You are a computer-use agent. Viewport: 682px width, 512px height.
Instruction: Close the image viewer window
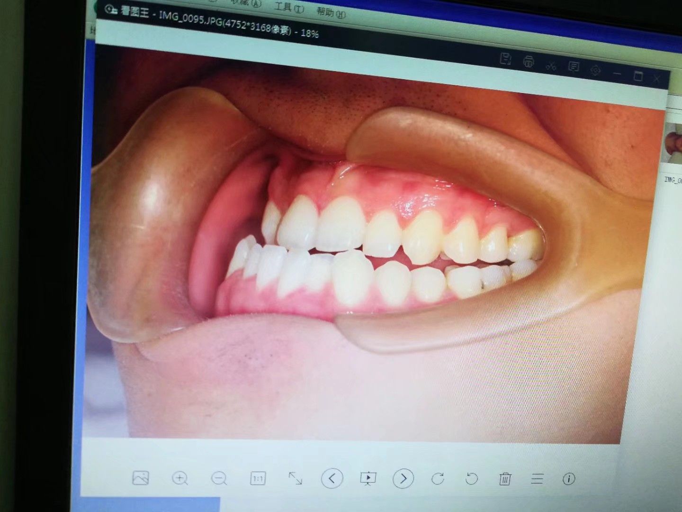pyautogui.click(x=656, y=78)
